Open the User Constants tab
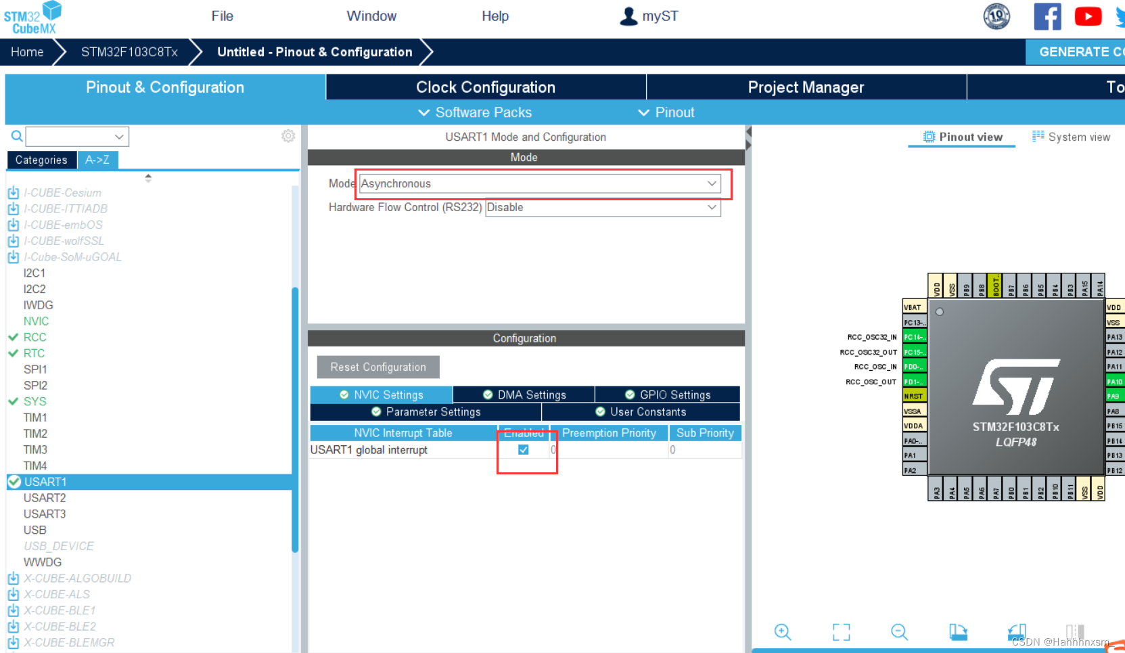Screen dimensions: 1125x653 [641, 411]
